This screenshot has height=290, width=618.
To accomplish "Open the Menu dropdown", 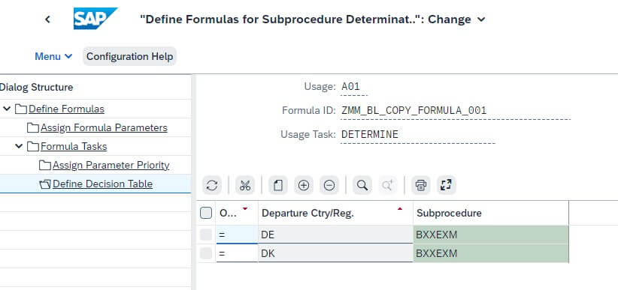I will [53, 57].
